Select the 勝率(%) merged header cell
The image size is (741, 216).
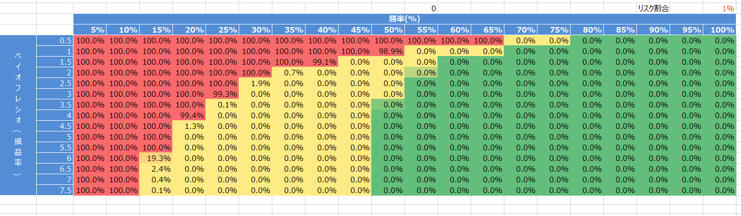404,19
